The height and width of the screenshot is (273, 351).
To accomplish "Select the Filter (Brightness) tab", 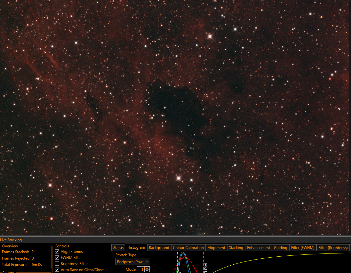I will pyautogui.click(x=333, y=248).
